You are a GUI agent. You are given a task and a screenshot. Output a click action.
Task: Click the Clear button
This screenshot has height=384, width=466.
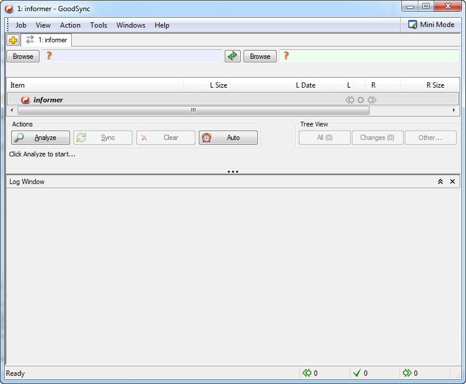pyautogui.click(x=166, y=138)
